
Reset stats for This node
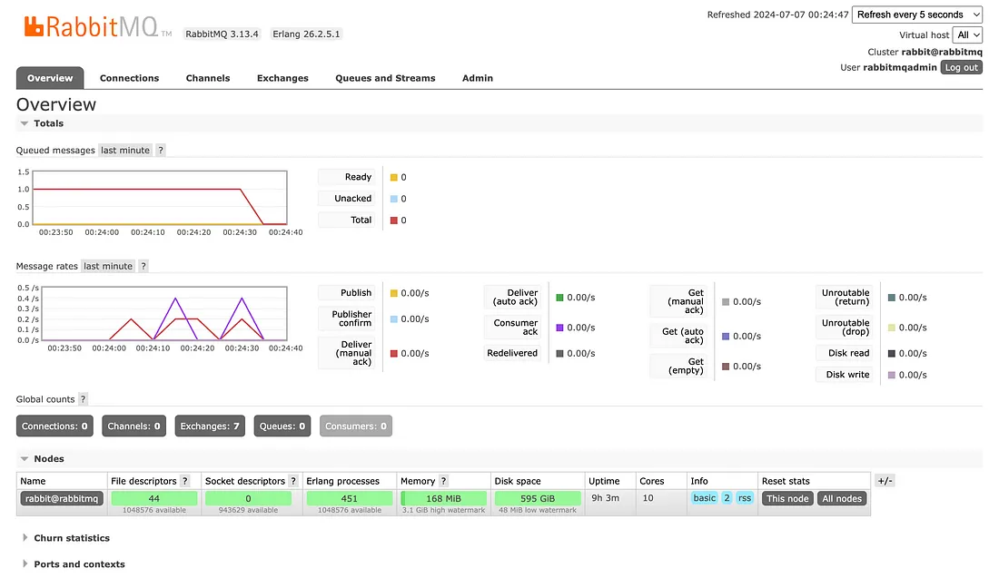(x=787, y=498)
